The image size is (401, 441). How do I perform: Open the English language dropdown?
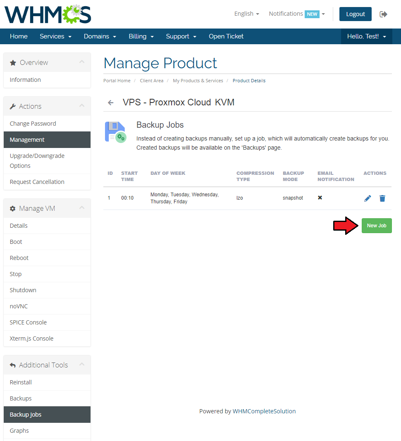[x=246, y=14]
